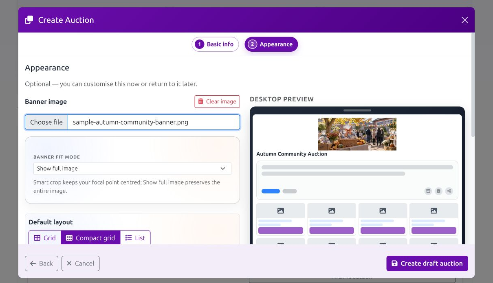Click Choose file for the banner image

[x=46, y=122]
